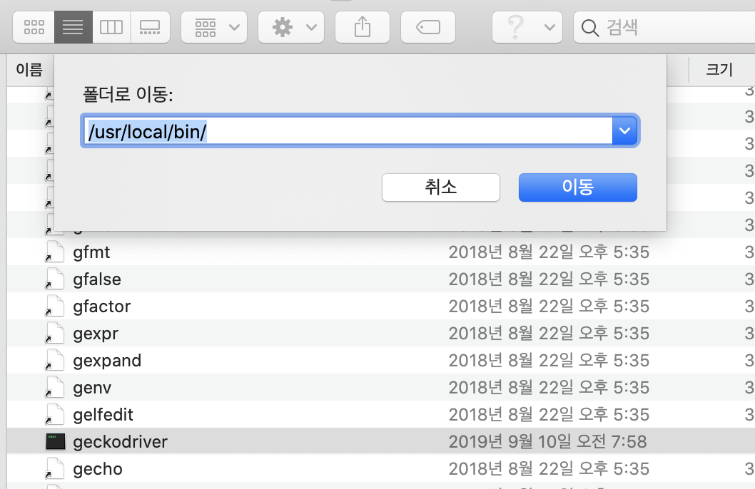Screen dimensions: 755x489
Task: Switch Finder to column view
Action: pyautogui.click(x=111, y=27)
